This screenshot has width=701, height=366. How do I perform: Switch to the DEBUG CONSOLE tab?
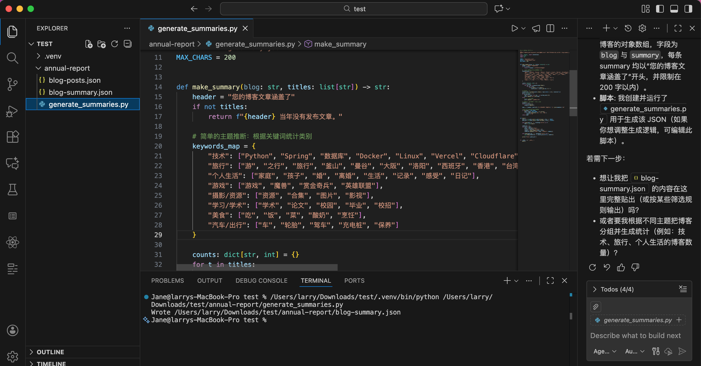261,281
